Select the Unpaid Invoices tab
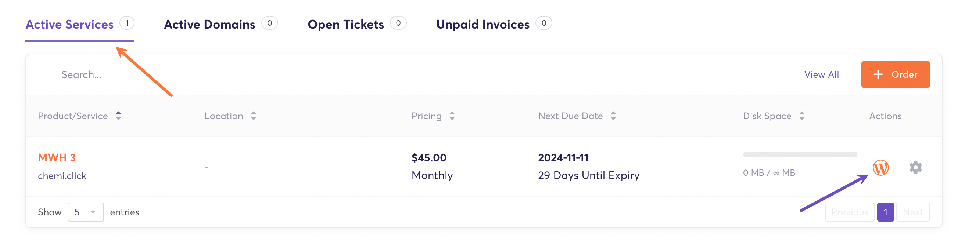This screenshot has width=965, height=248. pos(482,25)
